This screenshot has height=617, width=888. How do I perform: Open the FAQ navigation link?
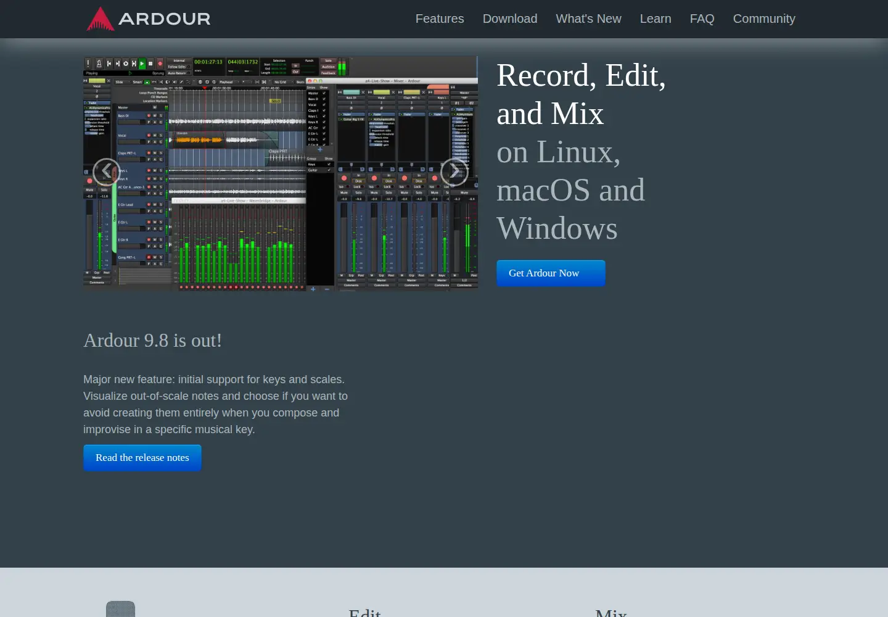[x=702, y=19]
